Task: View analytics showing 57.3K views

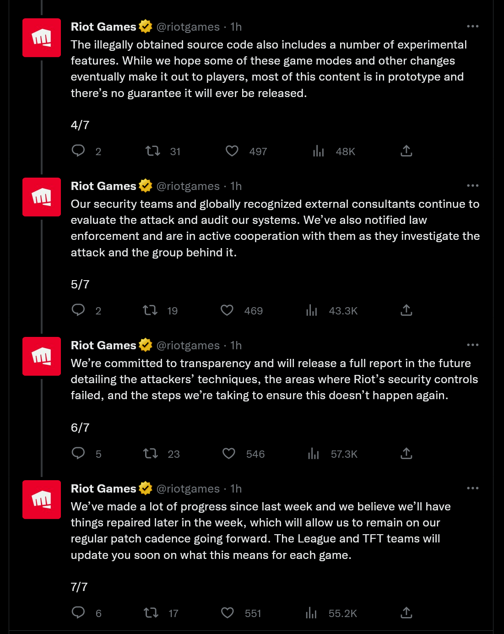Action: 314,454
